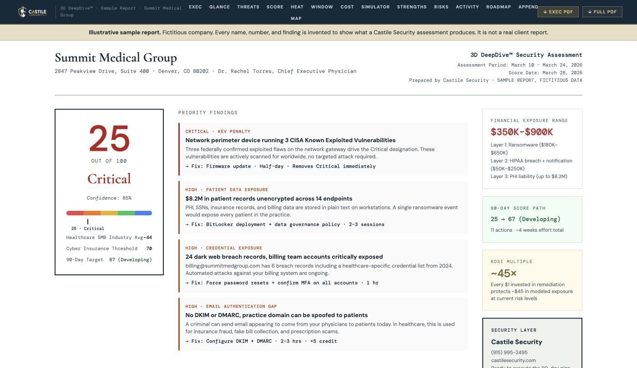Viewport: 637px width, 368px height.
Task: Click the 'No DKIM or DMARC' finding title
Action: coord(277,315)
